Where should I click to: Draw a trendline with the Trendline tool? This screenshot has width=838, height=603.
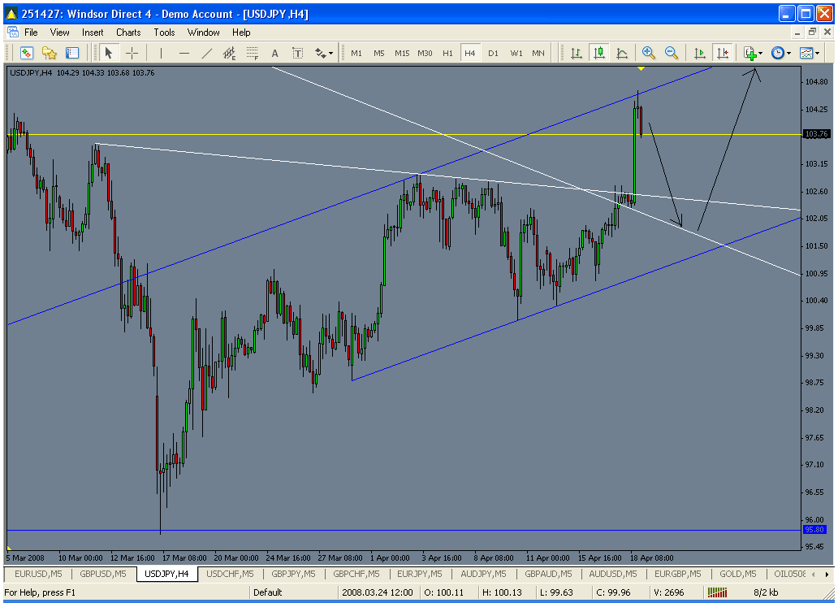(x=207, y=53)
